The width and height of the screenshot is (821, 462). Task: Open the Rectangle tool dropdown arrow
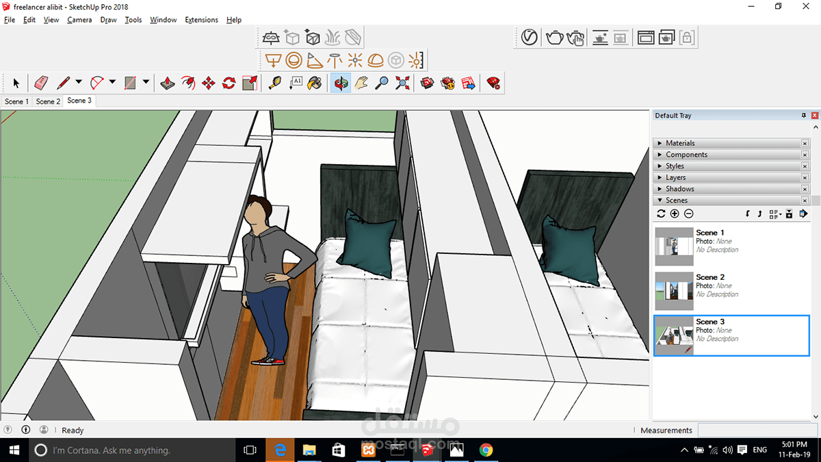click(146, 83)
